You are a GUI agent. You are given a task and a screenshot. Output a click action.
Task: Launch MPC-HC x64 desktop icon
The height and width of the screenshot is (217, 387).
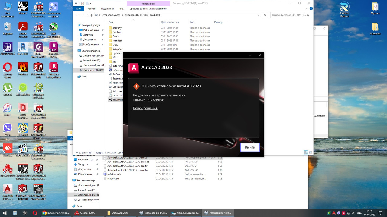23,150
